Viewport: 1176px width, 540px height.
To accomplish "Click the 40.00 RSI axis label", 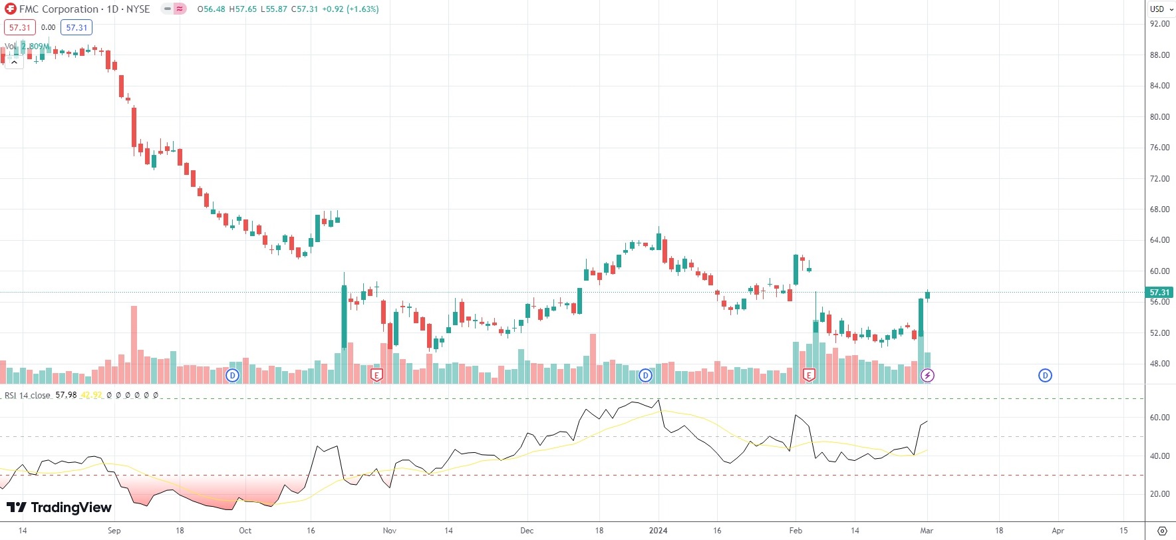I will coord(1159,456).
